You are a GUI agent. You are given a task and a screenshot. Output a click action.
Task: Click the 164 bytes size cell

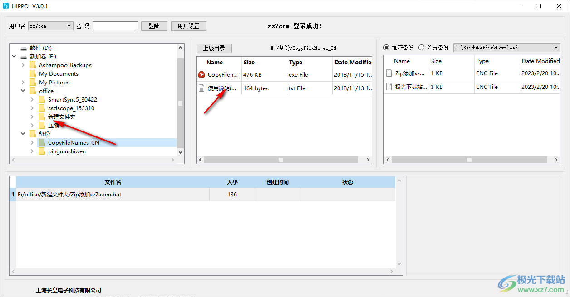pyautogui.click(x=264, y=88)
